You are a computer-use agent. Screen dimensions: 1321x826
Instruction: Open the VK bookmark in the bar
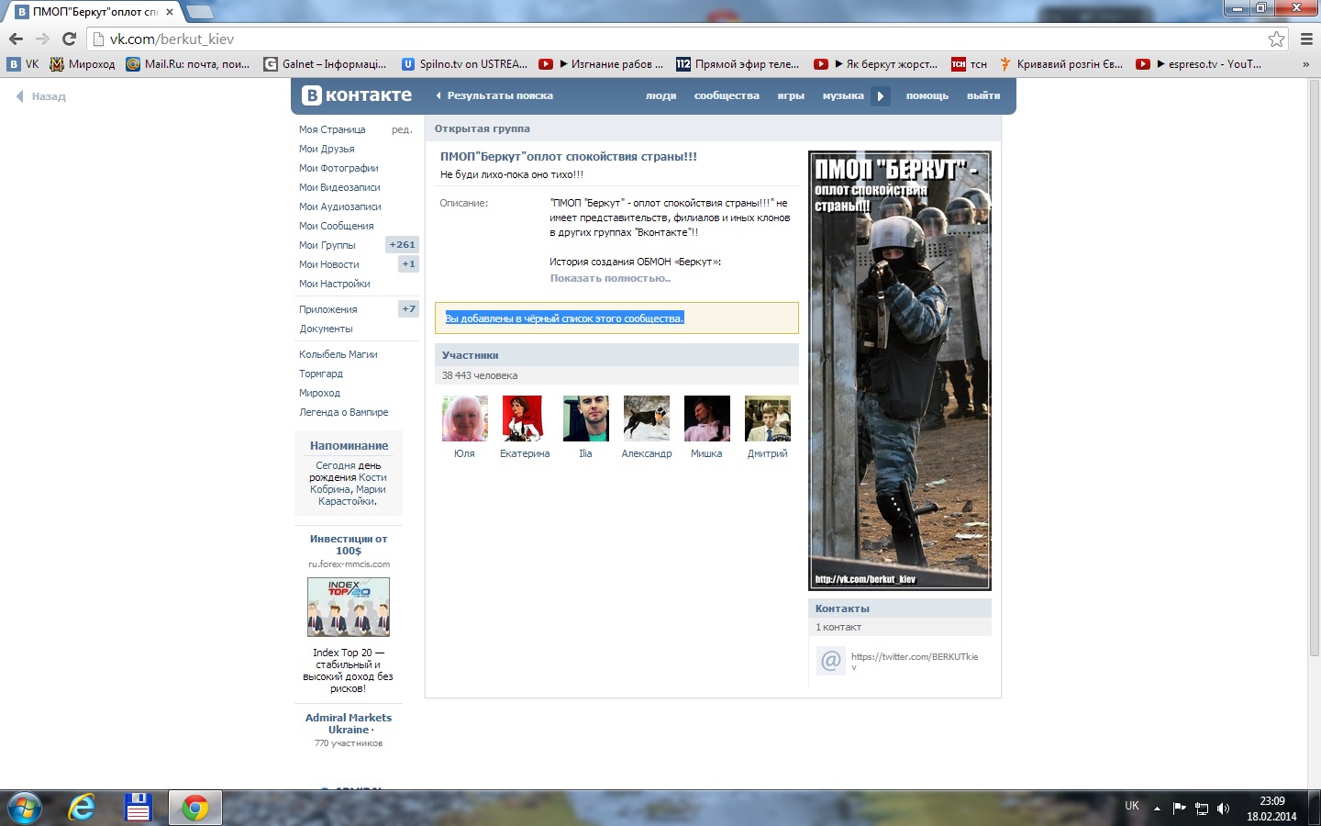24,64
